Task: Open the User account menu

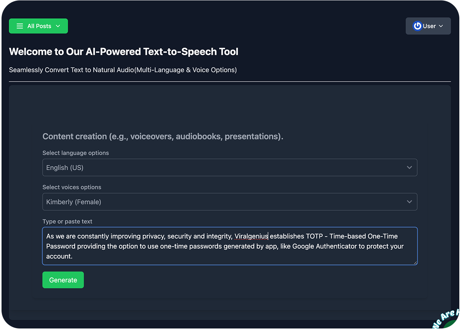Action: point(428,26)
